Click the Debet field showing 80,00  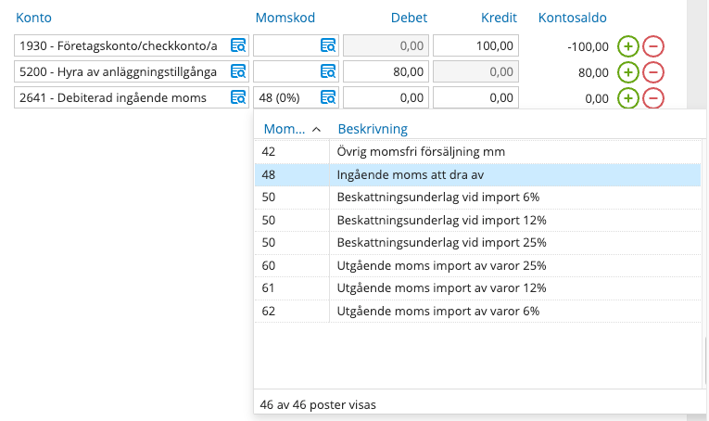tap(386, 71)
